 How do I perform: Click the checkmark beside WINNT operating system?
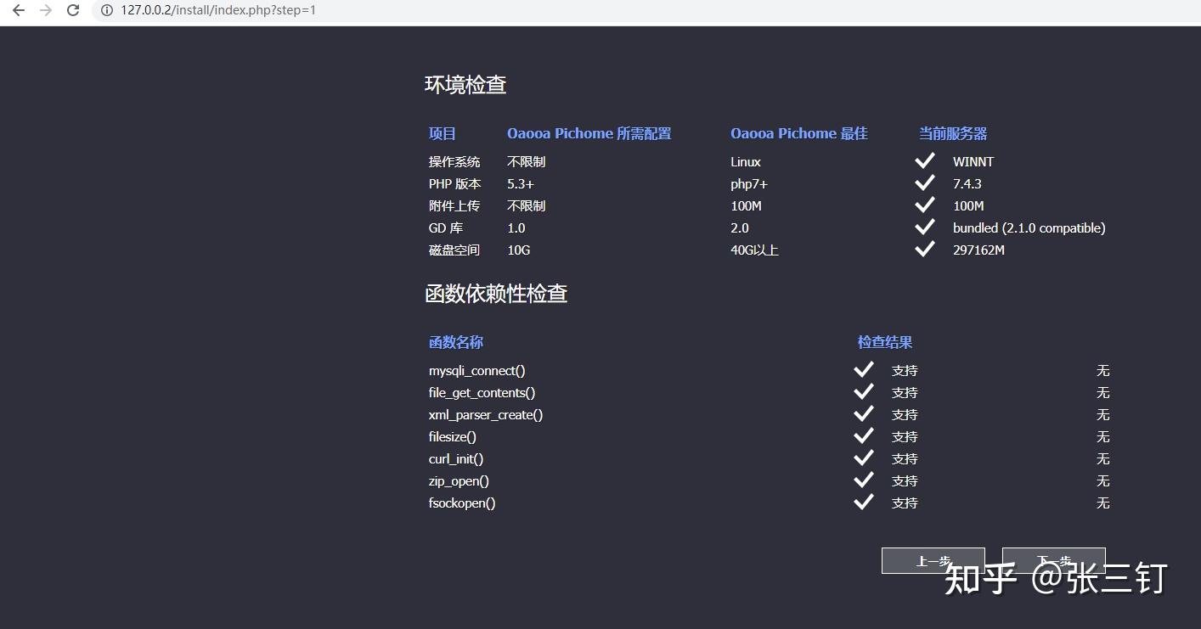[x=925, y=160]
